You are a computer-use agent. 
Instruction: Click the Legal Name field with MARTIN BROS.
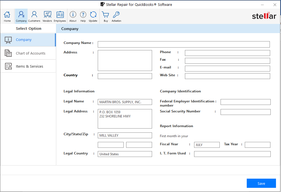[x=125, y=102]
